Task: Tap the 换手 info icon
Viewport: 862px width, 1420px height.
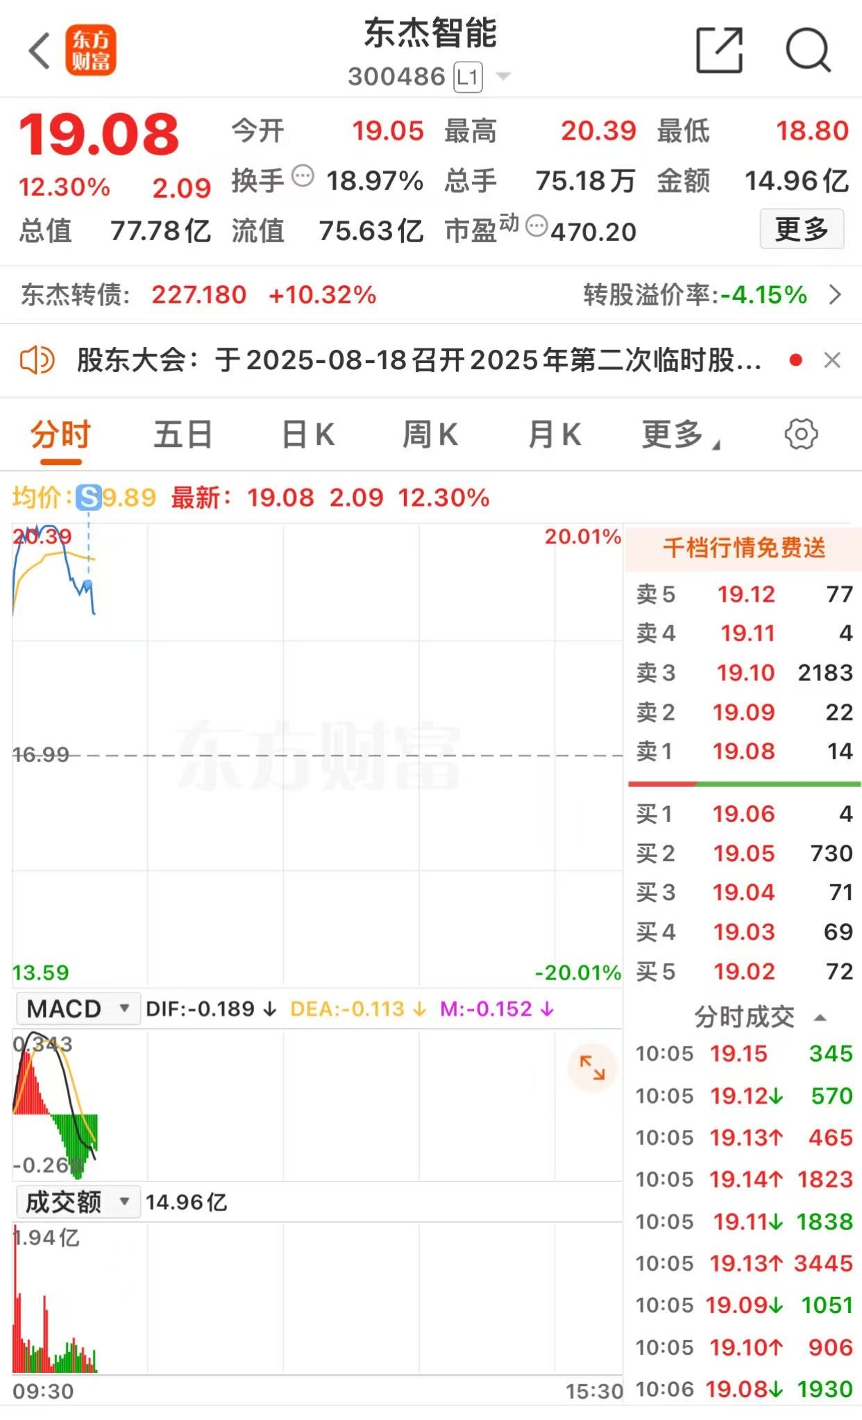Action: click(303, 176)
